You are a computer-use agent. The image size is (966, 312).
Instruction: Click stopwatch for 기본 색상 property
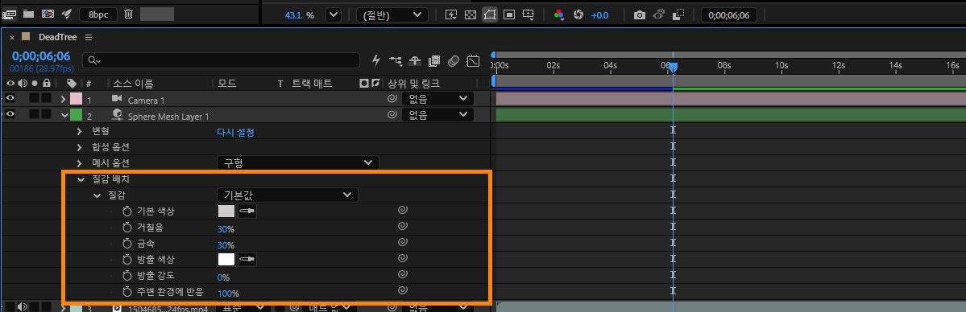pos(127,211)
